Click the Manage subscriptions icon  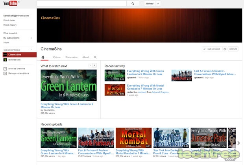point(5,73)
